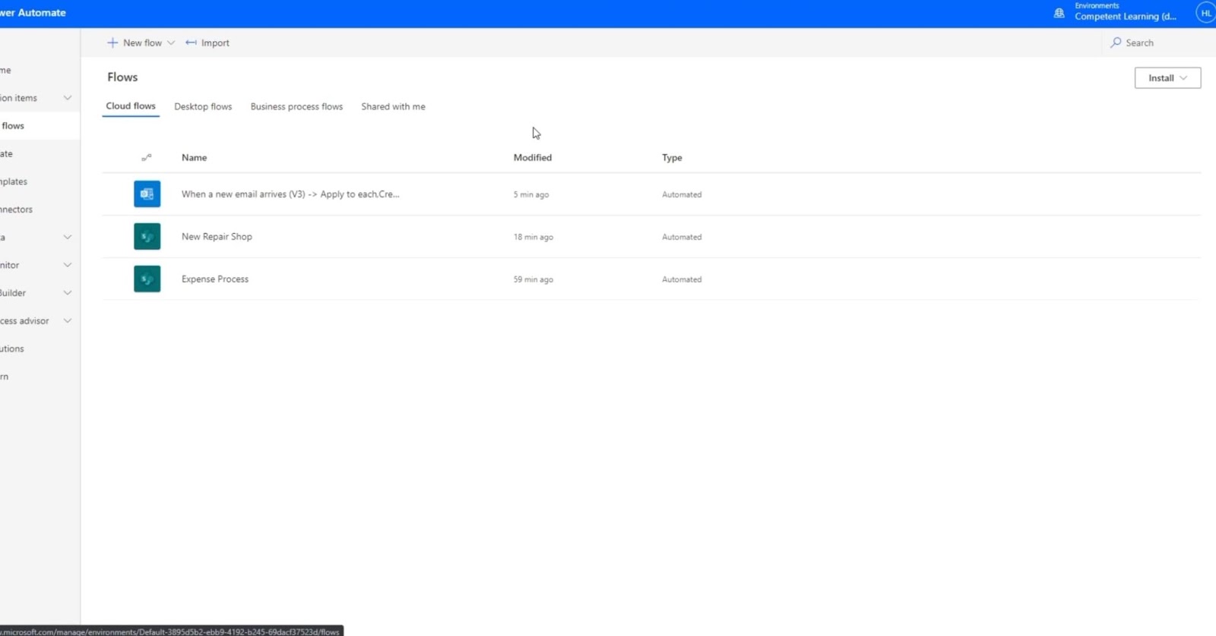Image resolution: width=1216 pixels, height=636 pixels.
Task: Open the Environments globe icon
Action: point(1059,13)
